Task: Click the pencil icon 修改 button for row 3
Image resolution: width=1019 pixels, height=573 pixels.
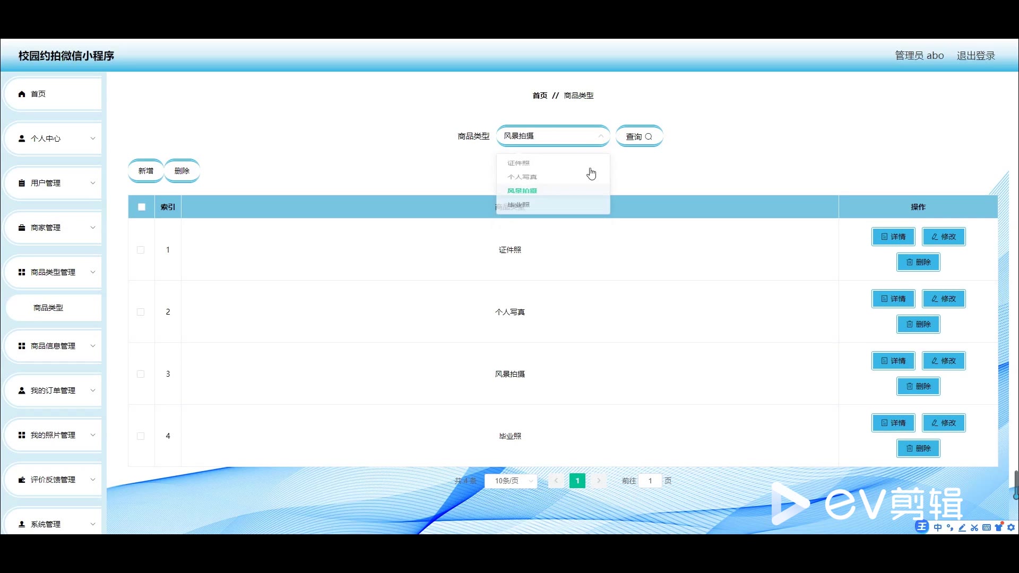Action: (944, 361)
